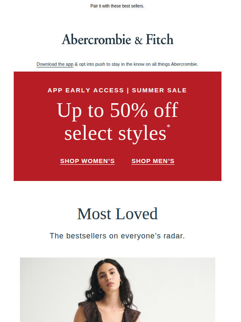The image size is (241, 322).
Task: Click the Most Loved heading
Action: [x=118, y=214]
